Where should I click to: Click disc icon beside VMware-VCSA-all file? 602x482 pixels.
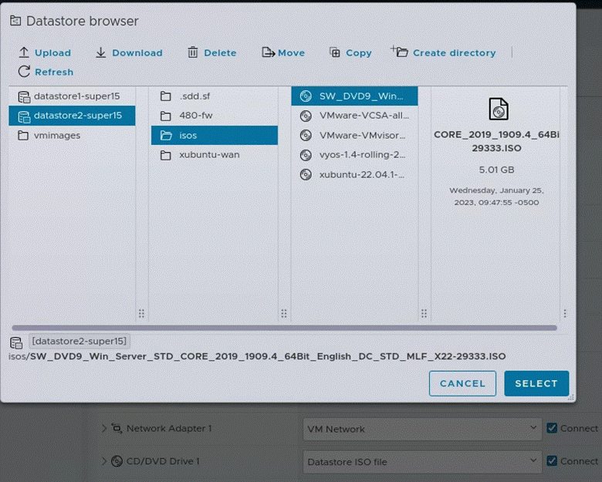(x=306, y=116)
